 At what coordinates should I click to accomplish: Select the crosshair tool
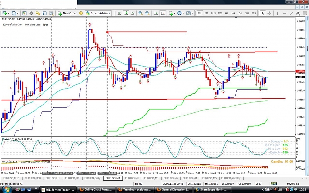coord(269,13)
